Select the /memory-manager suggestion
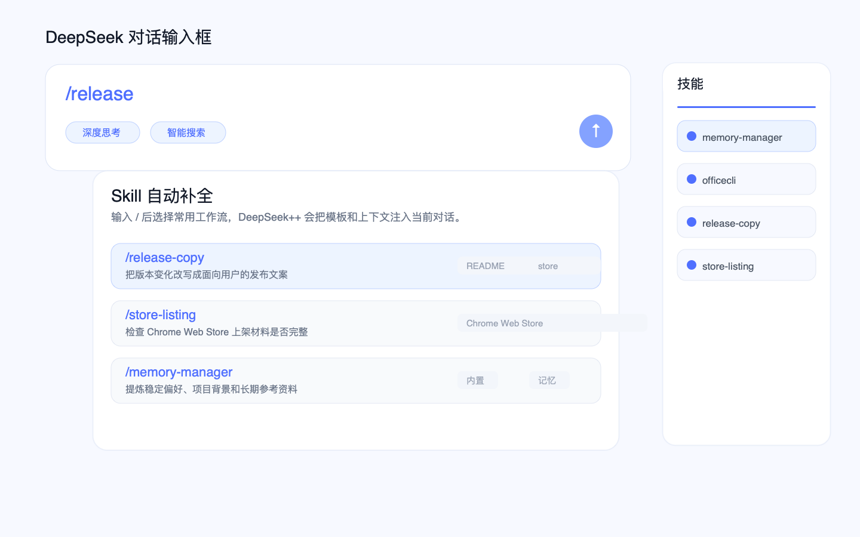860x537 pixels. click(356, 381)
